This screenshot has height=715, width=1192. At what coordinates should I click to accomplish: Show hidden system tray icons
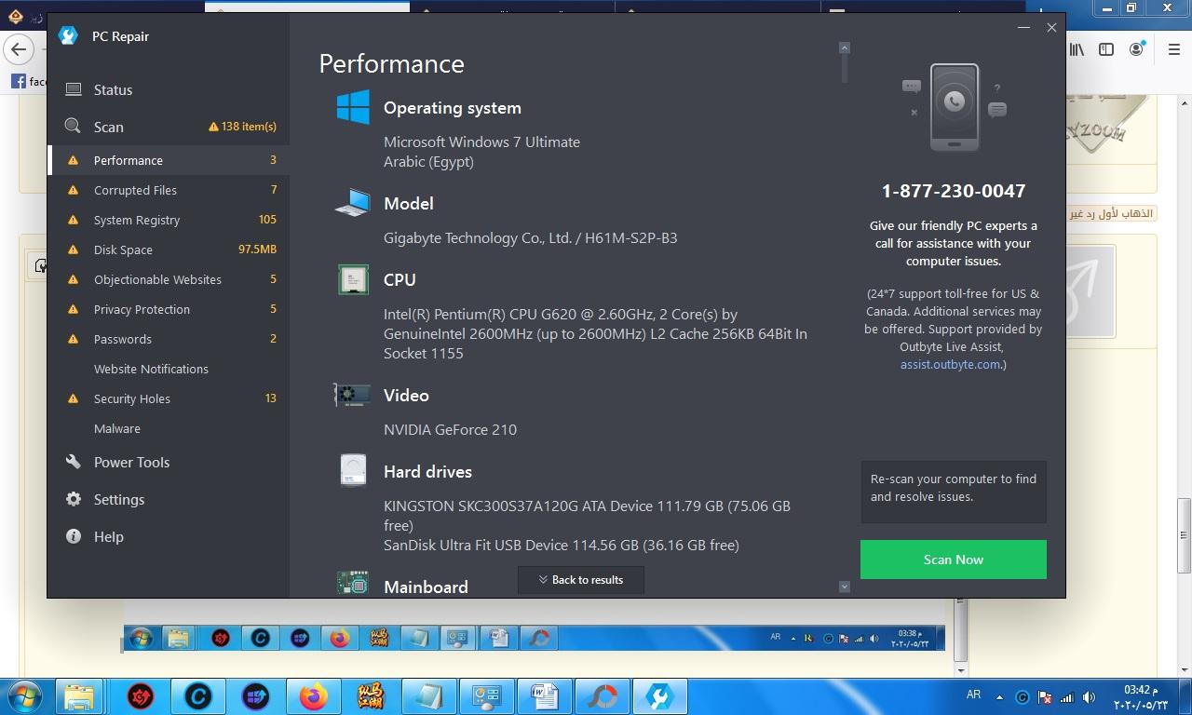1000,696
